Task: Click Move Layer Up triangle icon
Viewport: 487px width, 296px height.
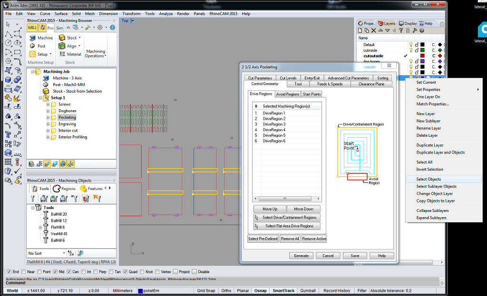Action: 380,30
